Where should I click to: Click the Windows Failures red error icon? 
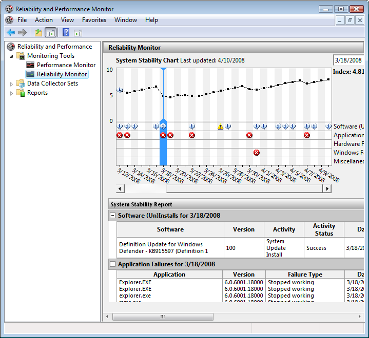click(x=257, y=153)
